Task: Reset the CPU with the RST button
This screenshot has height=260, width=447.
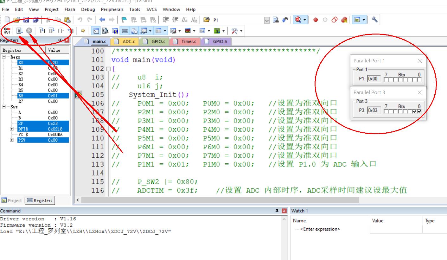Action: (7, 31)
